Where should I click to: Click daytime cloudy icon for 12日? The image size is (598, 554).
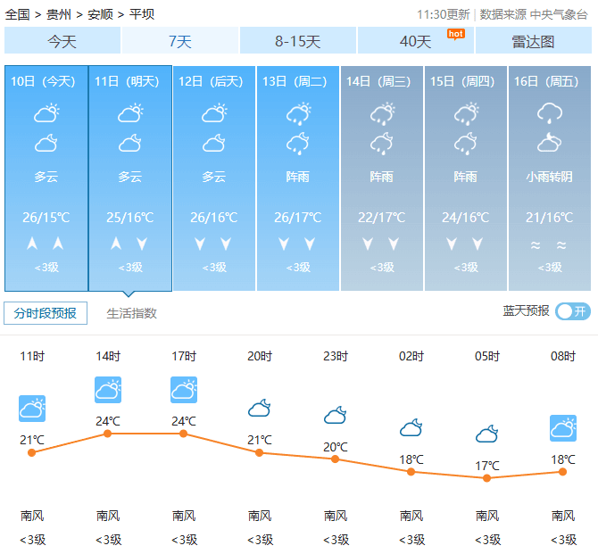click(x=214, y=113)
